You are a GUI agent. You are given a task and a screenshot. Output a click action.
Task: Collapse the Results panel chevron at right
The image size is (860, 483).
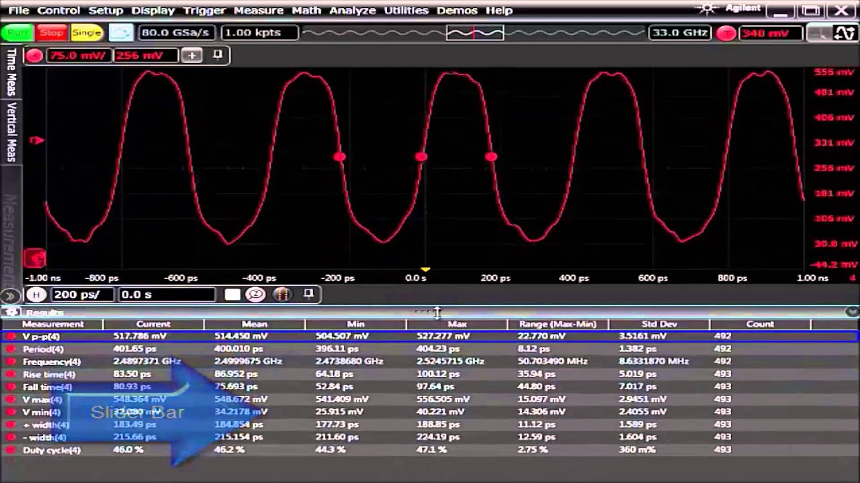coord(852,312)
